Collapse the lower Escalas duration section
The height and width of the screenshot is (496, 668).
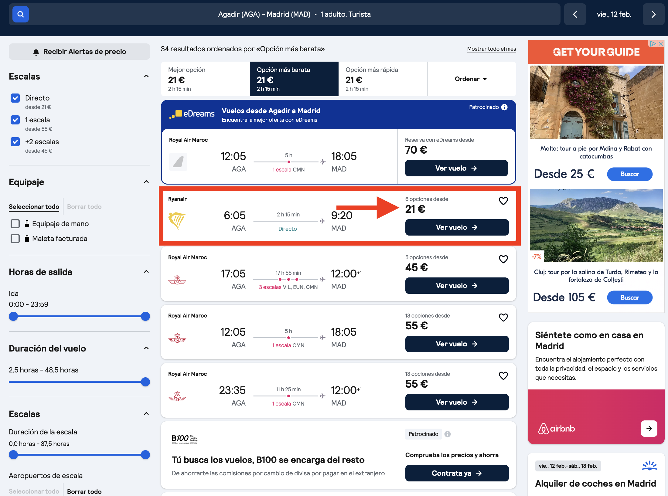point(146,414)
